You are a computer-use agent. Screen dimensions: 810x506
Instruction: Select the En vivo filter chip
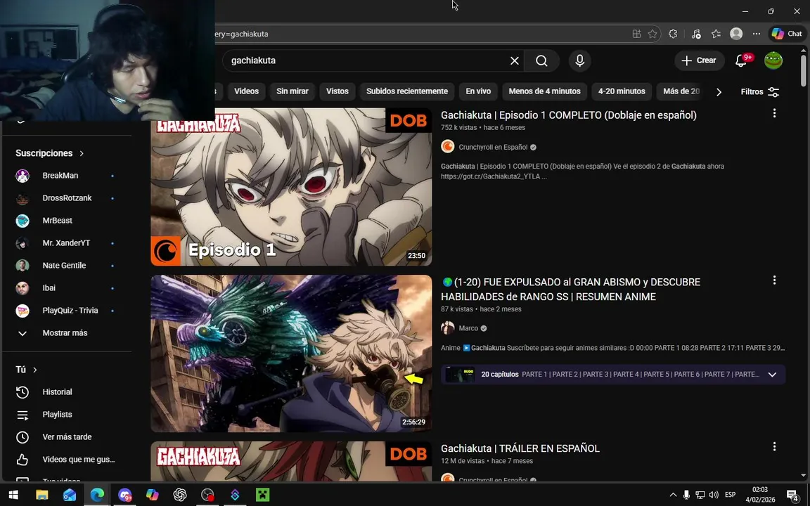(478, 91)
